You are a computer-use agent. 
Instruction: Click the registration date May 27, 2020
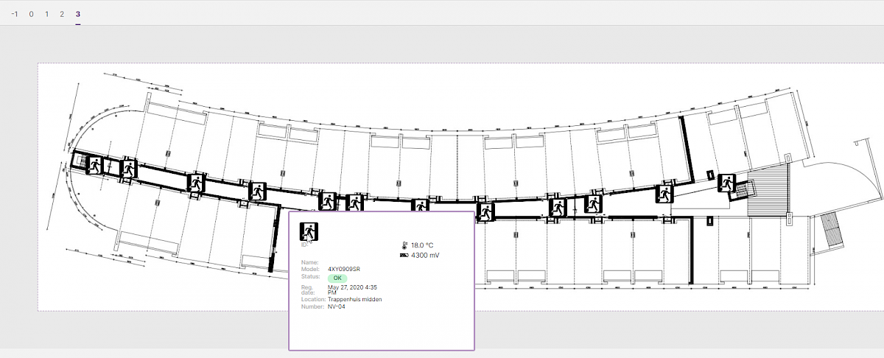coord(353,287)
